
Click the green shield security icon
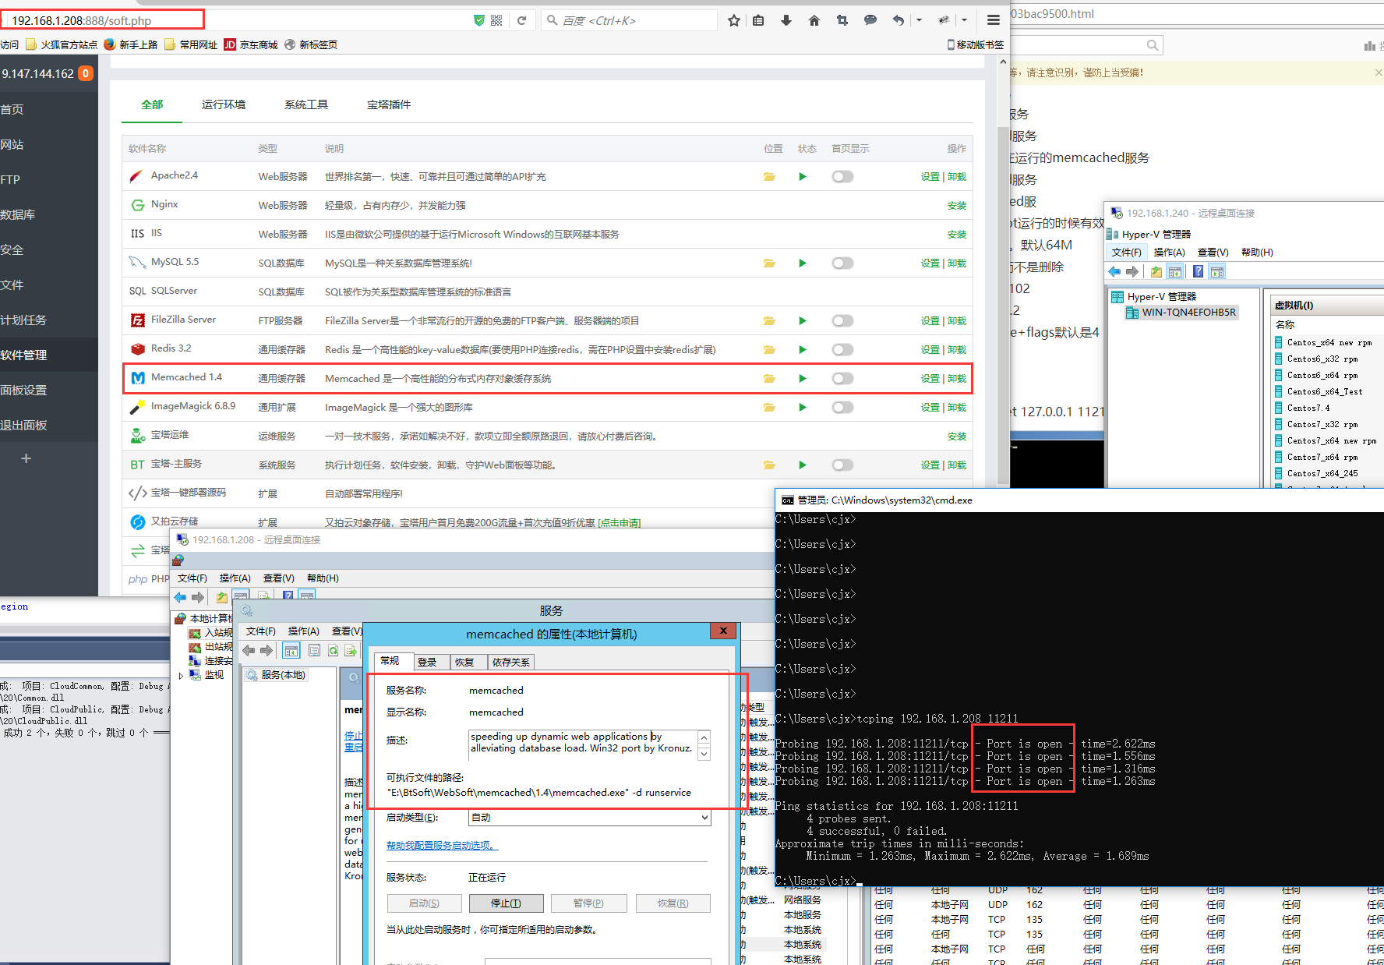click(x=479, y=20)
